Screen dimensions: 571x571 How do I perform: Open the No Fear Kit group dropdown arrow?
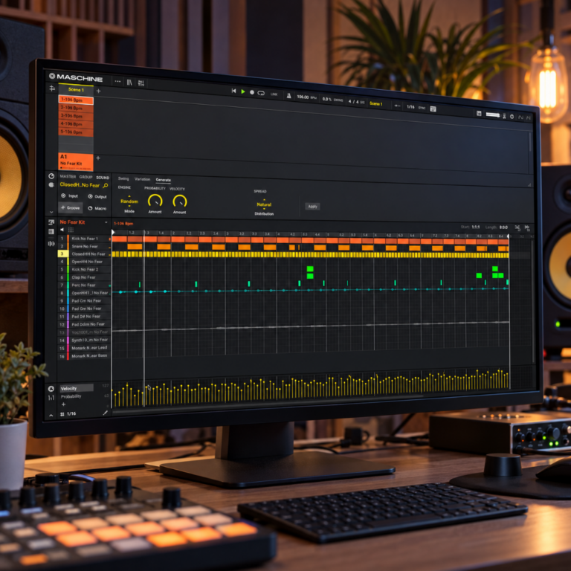pyautogui.click(x=106, y=222)
